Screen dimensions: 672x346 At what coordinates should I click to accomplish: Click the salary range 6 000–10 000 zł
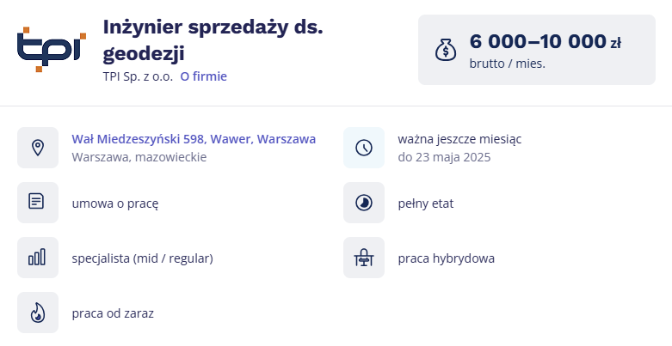(546, 42)
